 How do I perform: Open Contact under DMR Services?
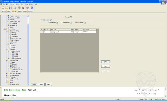click(14, 66)
